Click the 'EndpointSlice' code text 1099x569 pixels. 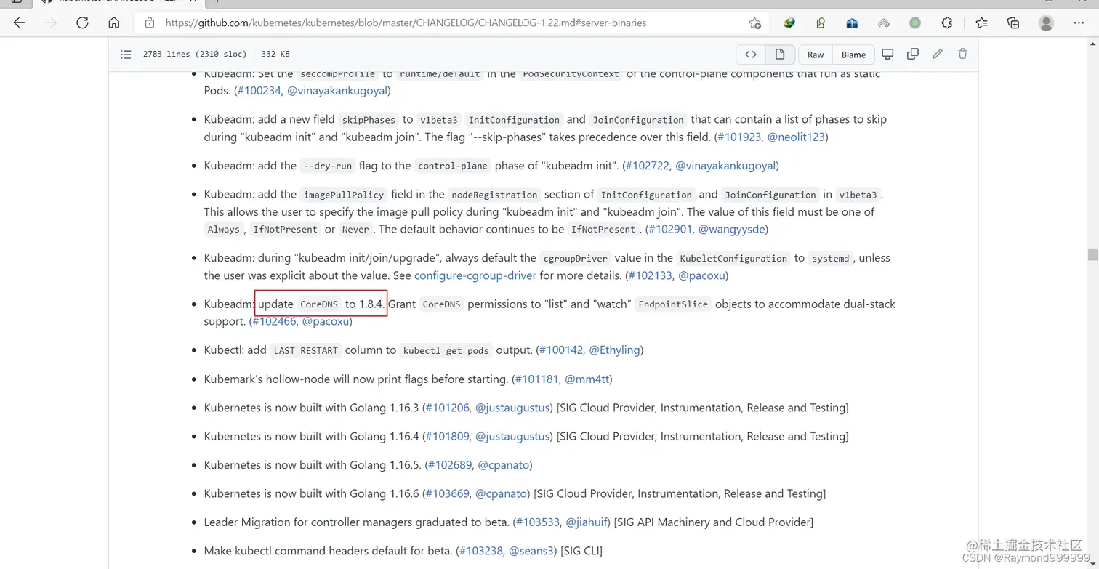coord(672,304)
